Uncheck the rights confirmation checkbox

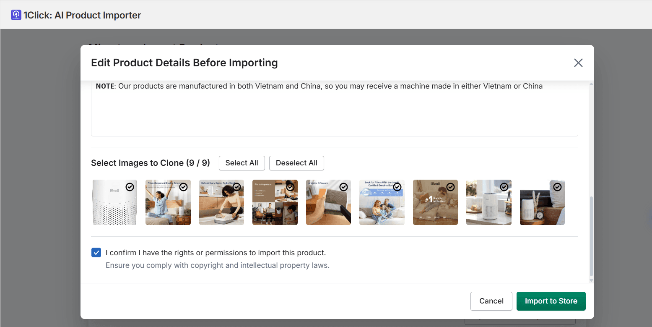pos(96,252)
